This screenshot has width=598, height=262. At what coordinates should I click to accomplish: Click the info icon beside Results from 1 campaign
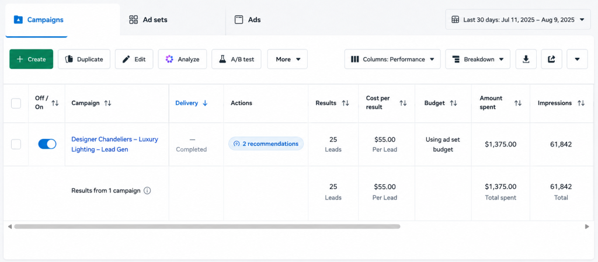click(x=147, y=190)
